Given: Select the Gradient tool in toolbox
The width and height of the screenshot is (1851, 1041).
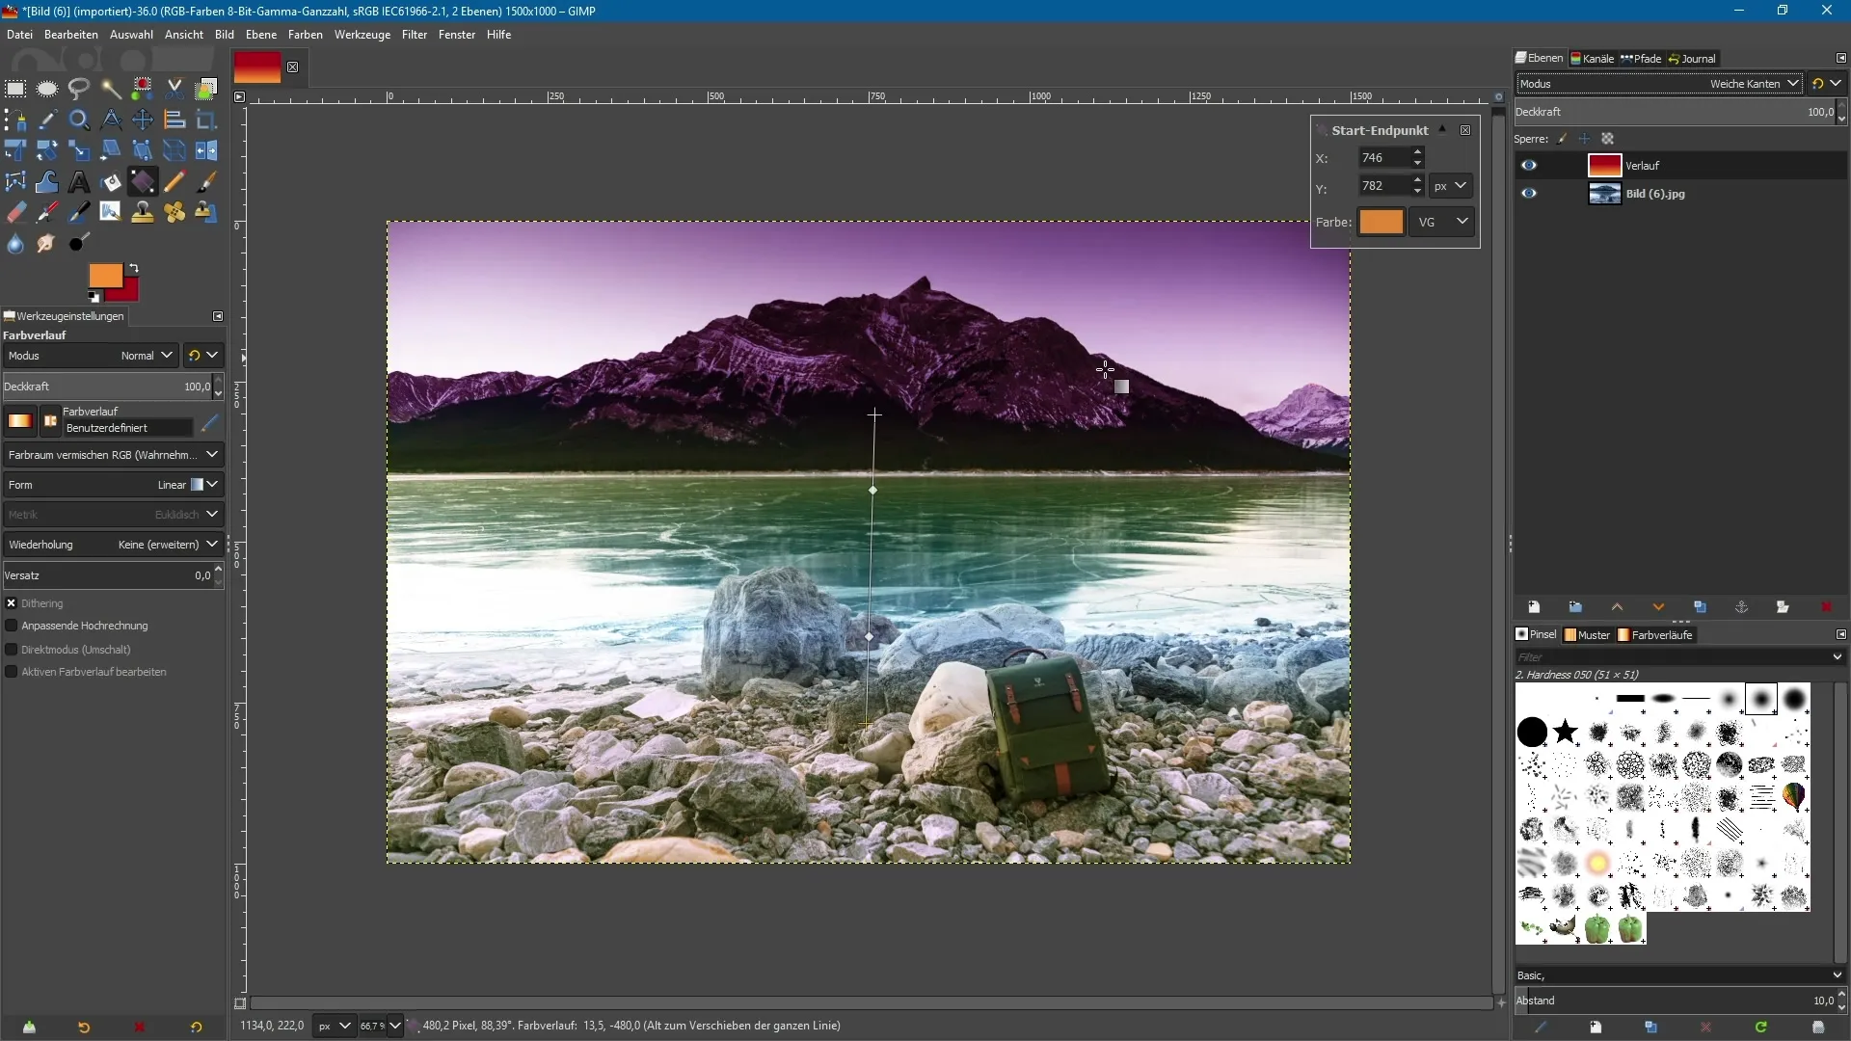Looking at the screenshot, I should point(143,181).
